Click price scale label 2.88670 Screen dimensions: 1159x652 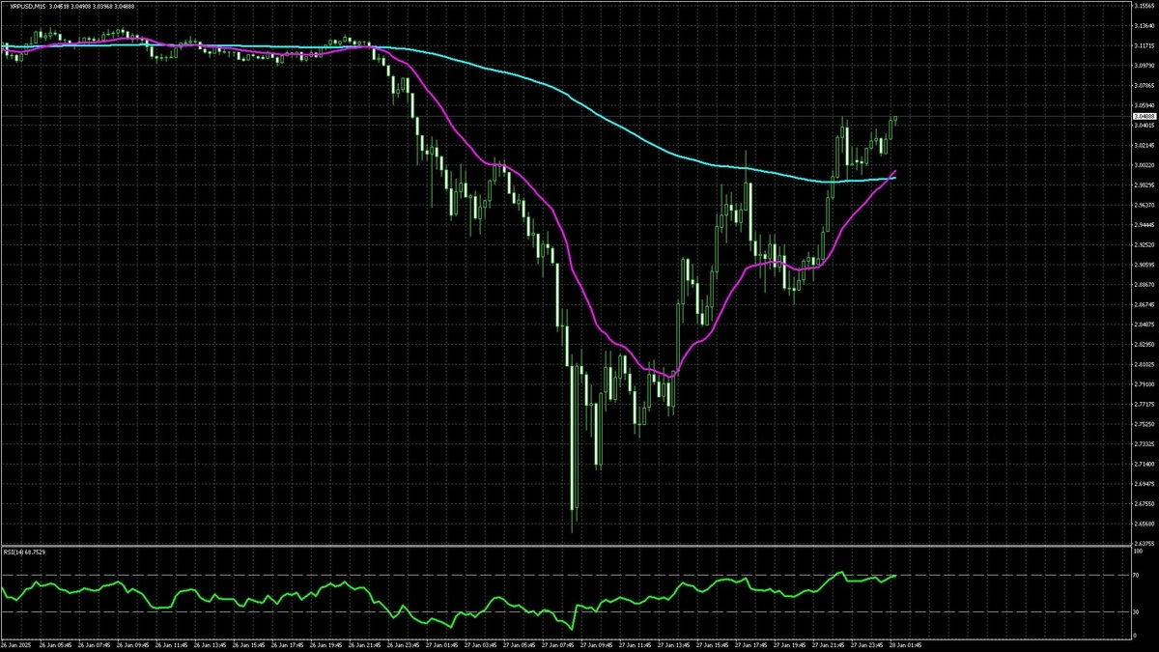(1144, 285)
